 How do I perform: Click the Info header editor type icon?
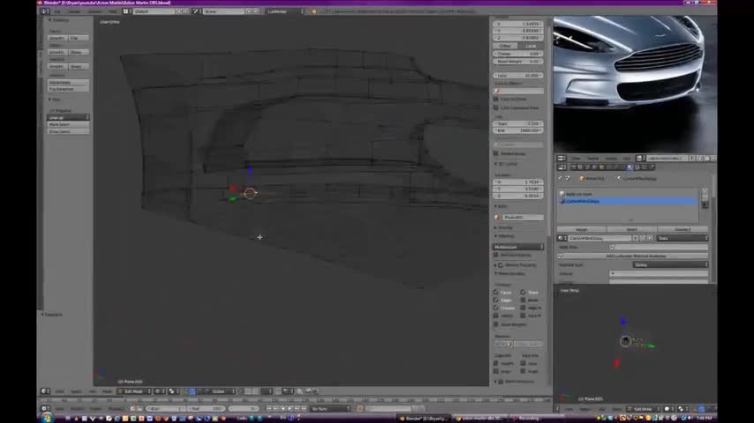(x=45, y=11)
